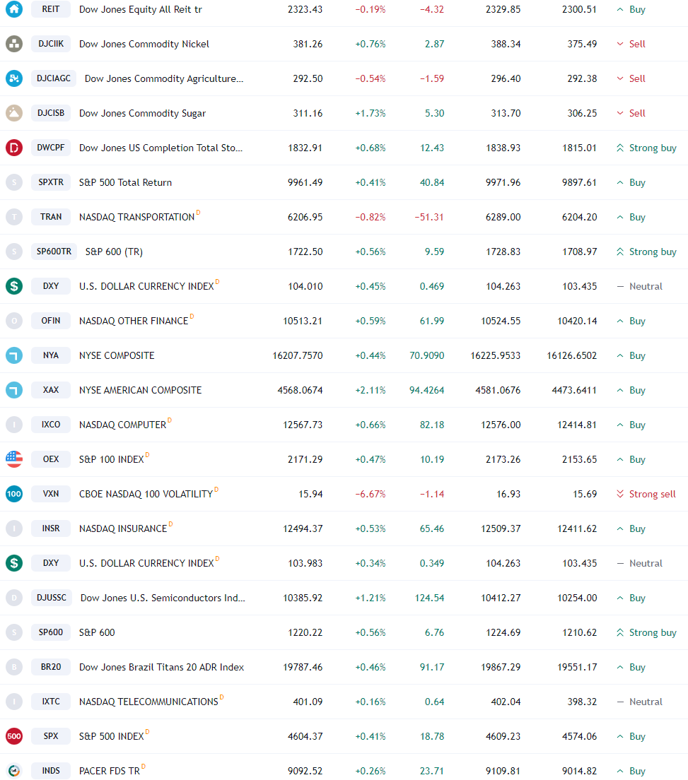Open the DWCPF ticker badge
Screen dimensions: 688x780
click(x=51, y=148)
